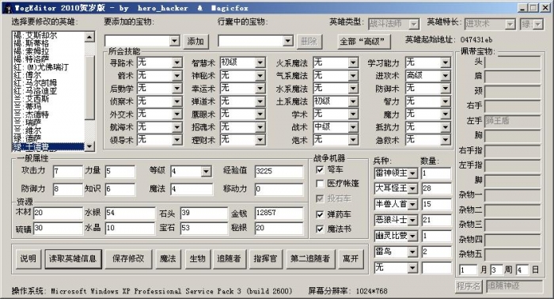Open the 学习能力 skill dropdown
Screen dimensions: 554x299
(x=445, y=62)
